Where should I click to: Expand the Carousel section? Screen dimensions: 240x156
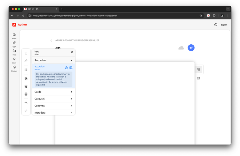click(x=53, y=99)
